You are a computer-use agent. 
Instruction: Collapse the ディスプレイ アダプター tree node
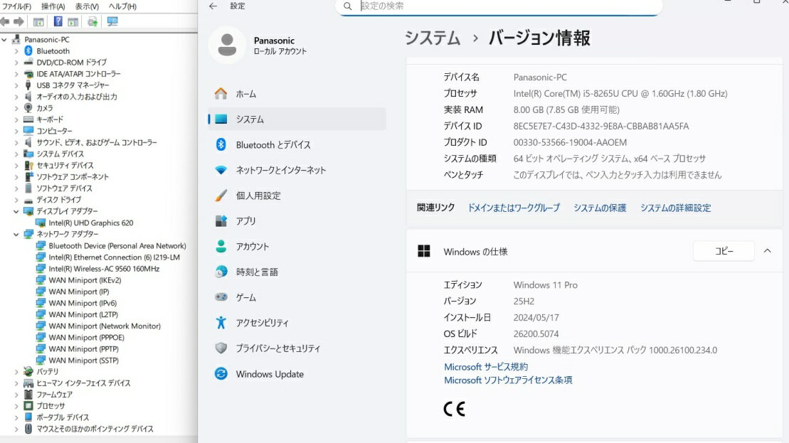(x=16, y=211)
